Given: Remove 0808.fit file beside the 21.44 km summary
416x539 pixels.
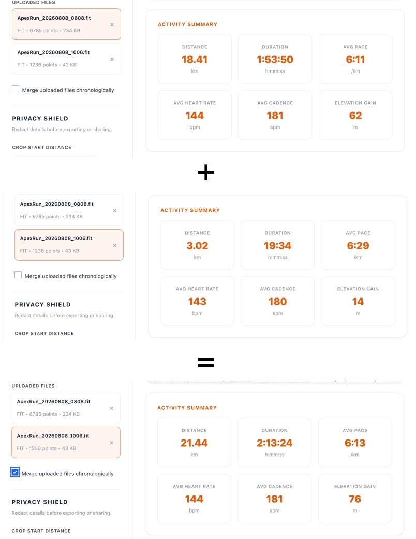Looking at the screenshot, I should coord(112,408).
